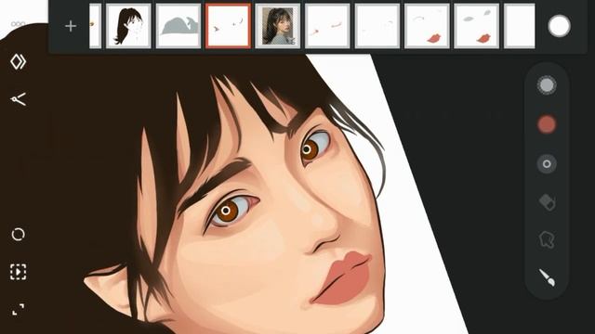
Task: Open the red color swatch
Action: (x=547, y=124)
